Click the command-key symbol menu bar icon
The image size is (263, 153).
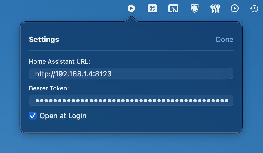[152, 8]
